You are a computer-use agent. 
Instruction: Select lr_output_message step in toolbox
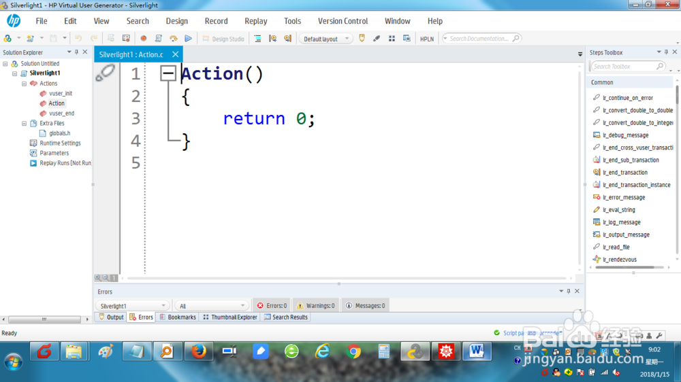click(x=626, y=235)
